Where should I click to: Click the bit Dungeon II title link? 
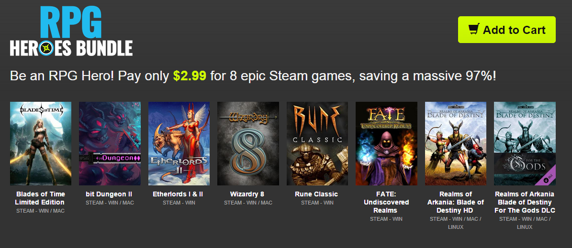point(109,194)
